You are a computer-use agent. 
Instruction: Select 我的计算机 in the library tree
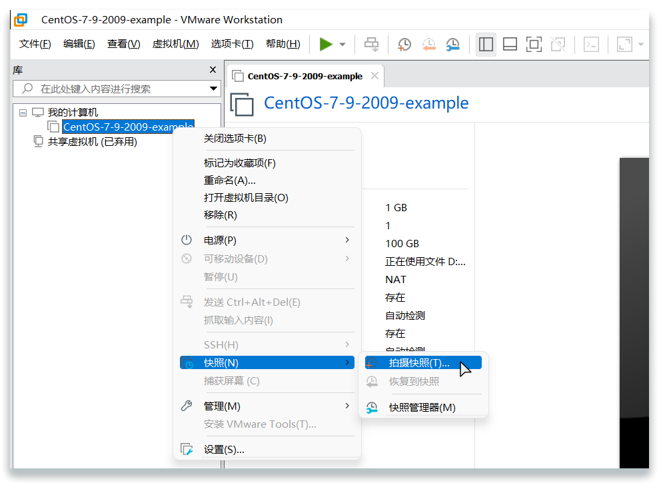coord(73,112)
